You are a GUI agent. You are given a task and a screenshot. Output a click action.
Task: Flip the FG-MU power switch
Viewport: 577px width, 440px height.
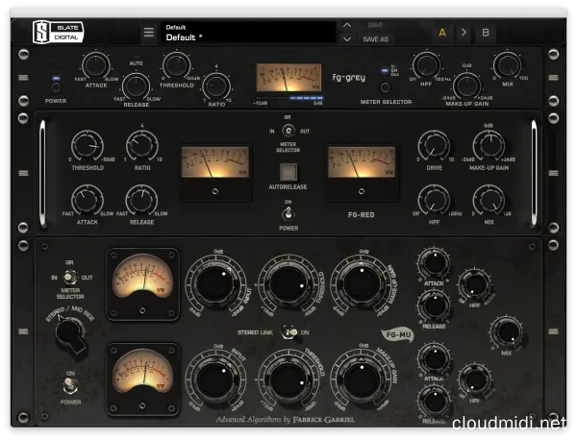point(70,385)
